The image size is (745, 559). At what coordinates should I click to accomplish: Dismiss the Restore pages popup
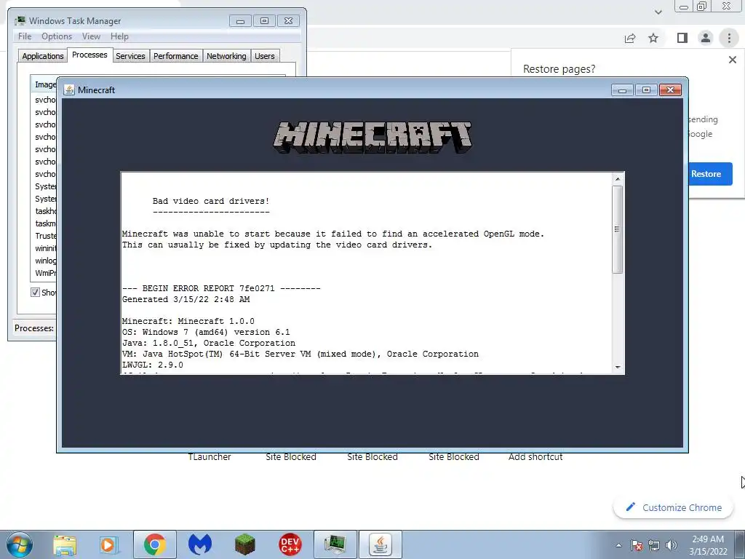[x=733, y=60]
